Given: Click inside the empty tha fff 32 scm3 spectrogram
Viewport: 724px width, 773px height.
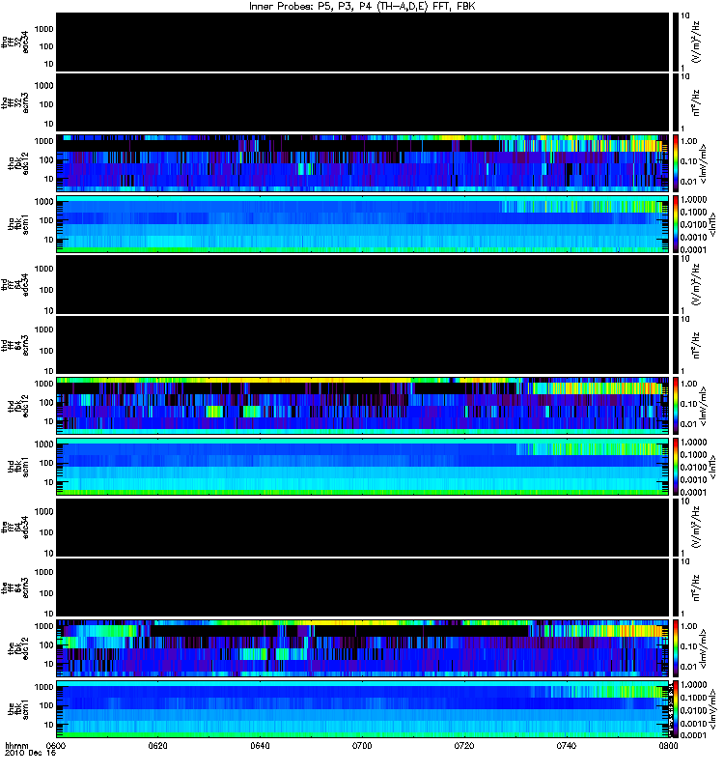Looking at the screenshot, I should pos(362,102).
